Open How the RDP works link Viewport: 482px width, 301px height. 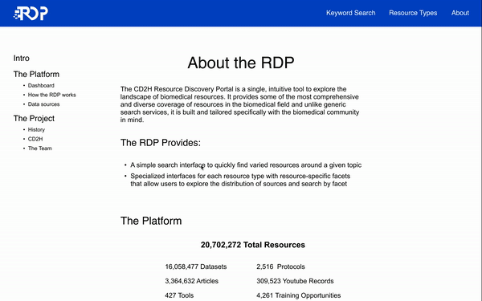[x=51, y=95]
